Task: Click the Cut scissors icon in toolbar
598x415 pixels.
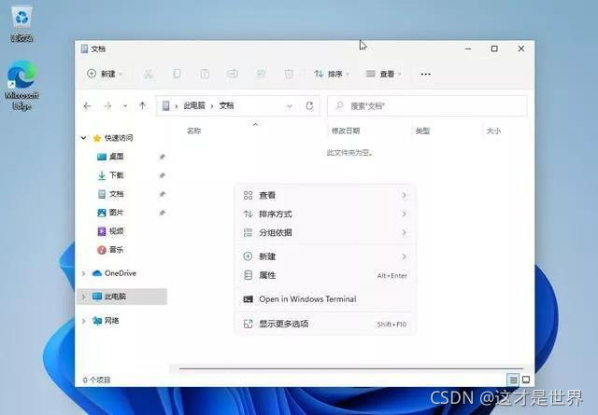Action: click(149, 74)
